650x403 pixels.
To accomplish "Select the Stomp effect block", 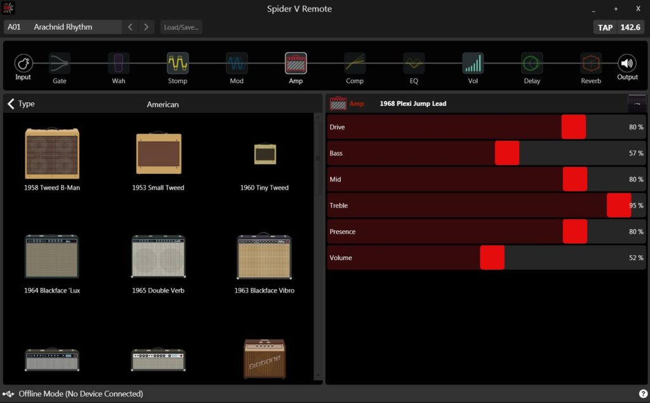I will (x=178, y=63).
